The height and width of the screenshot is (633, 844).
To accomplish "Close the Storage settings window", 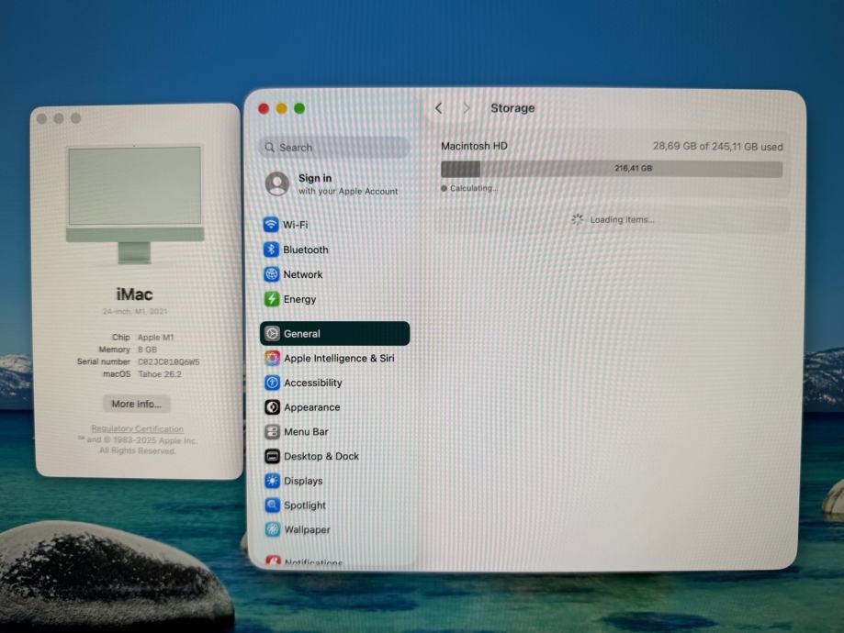I will [x=264, y=108].
